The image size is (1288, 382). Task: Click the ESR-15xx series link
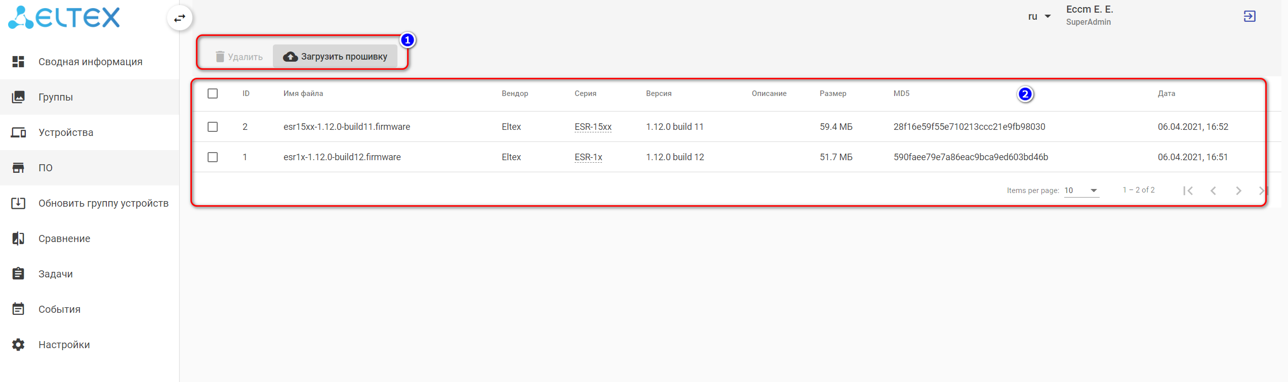click(593, 127)
